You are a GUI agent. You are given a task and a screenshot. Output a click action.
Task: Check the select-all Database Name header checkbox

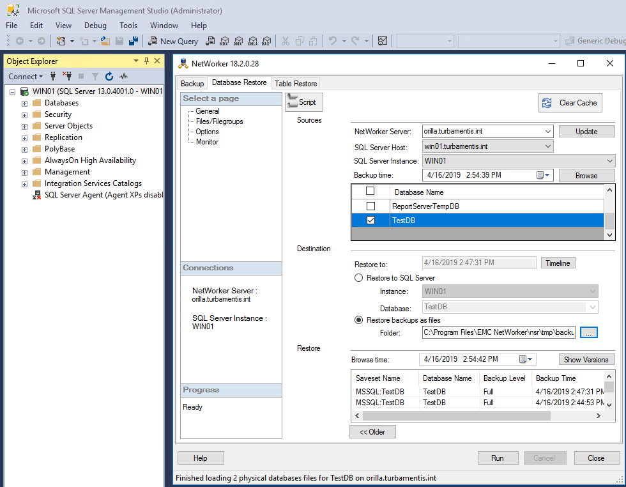(370, 191)
